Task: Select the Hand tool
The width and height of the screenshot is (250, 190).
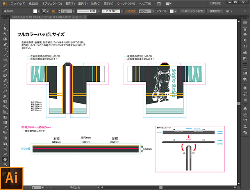Action: click(x=5, y=159)
